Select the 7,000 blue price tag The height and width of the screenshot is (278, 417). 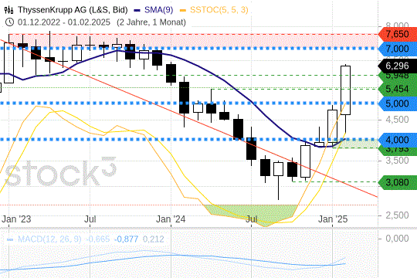398,49
